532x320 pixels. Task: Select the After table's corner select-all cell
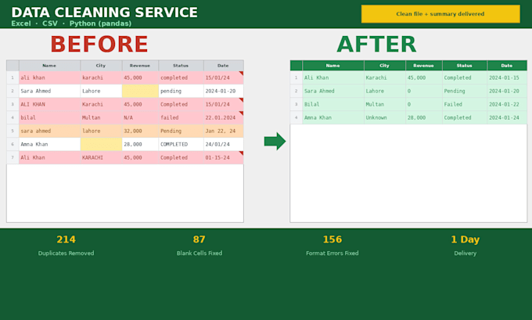point(297,66)
